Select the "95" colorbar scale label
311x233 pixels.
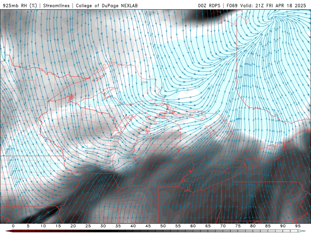click(298, 226)
